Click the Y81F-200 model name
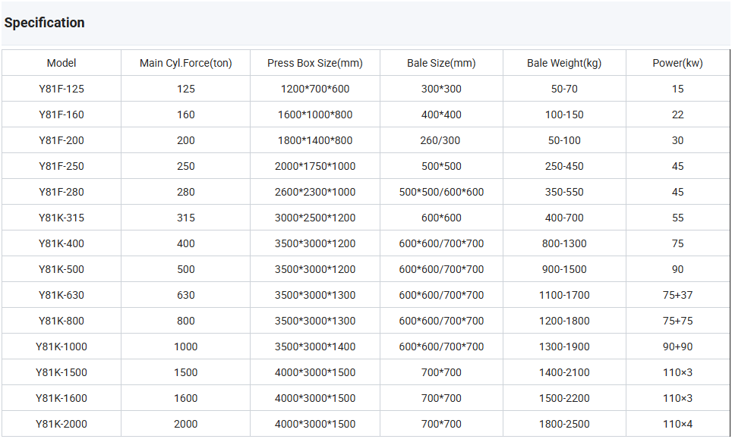 (x=62, y=140)
